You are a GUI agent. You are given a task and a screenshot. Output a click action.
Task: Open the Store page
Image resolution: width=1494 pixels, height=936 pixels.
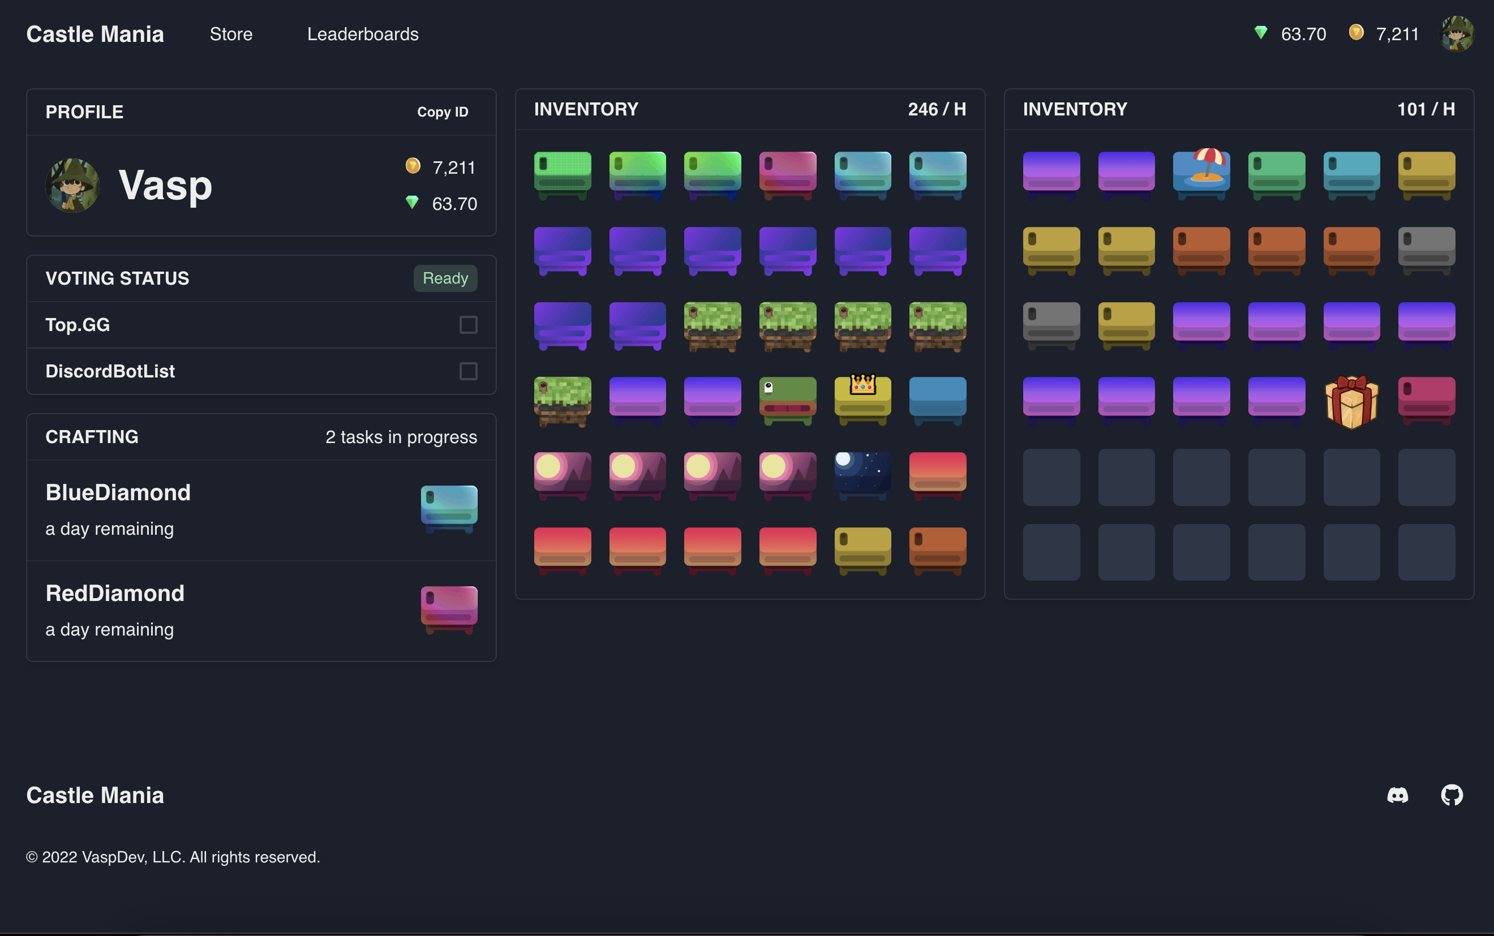pyautogui.click(x=231, y=34)
